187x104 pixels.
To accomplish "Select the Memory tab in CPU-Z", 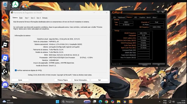I will click(x=129, y=17).
